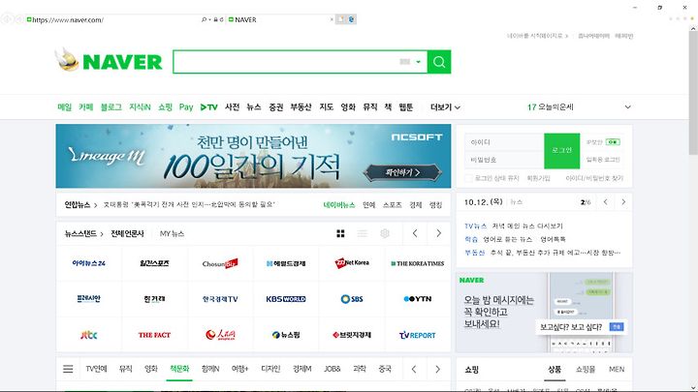Select the 쇼핑몰 shopping tab
698x392 pixels.
coord(585,370)
